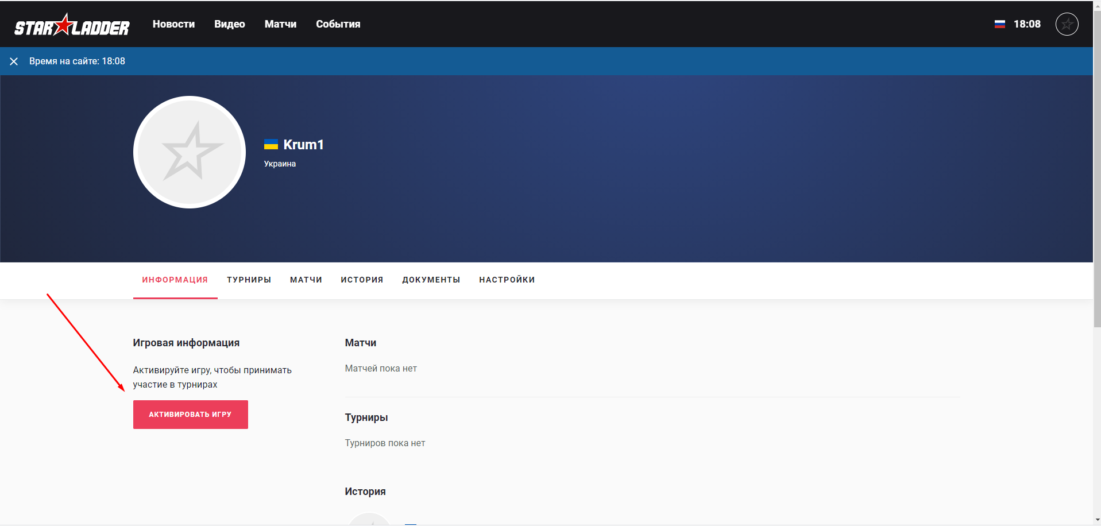Click the Матчей пока нет text
The width and height of the screenshot is (1101, 526).
tap(381, 369)
